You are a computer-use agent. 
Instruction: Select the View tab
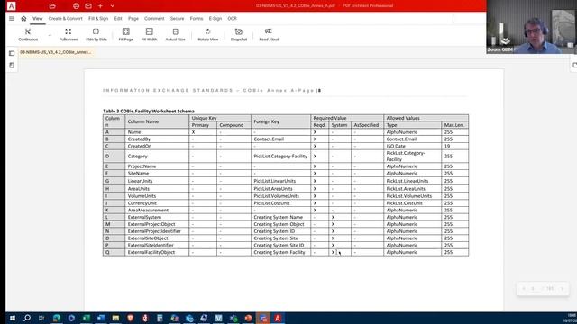point(38,18)
